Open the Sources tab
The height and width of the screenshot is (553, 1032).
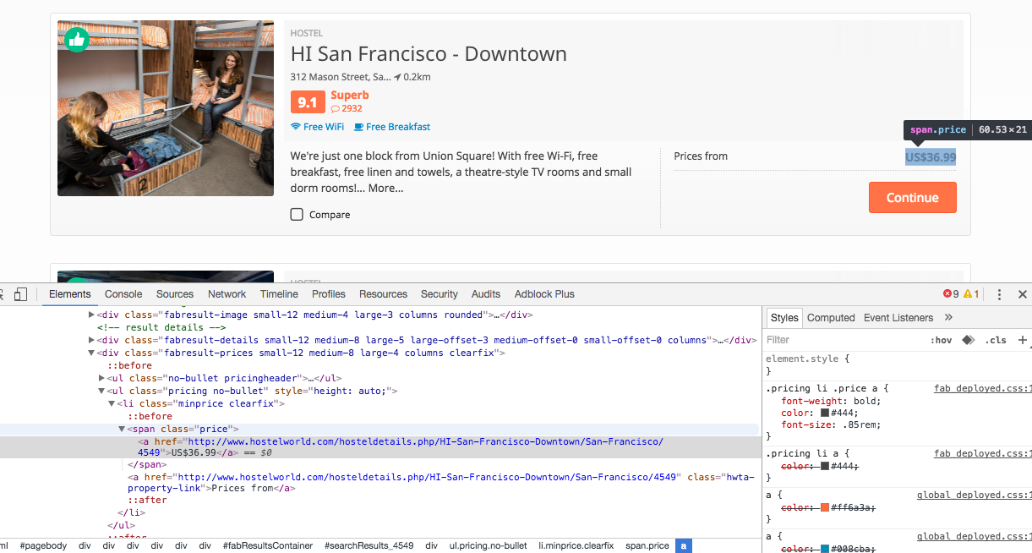pyautogui.click(x=175, y=294)
